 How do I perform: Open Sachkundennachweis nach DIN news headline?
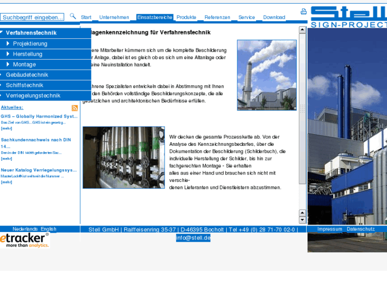coord(36,143)
